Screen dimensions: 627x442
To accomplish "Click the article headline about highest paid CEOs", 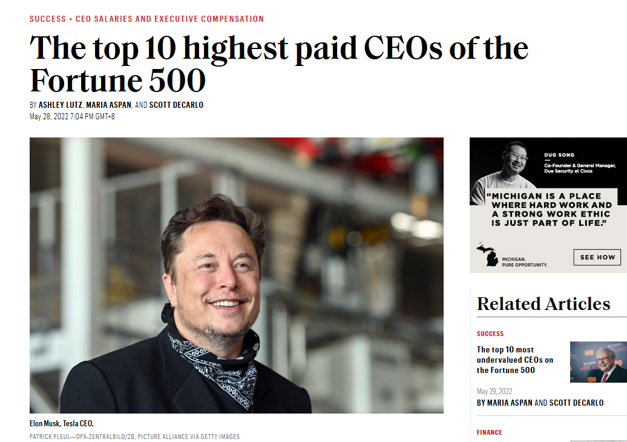I will (278, 64).
